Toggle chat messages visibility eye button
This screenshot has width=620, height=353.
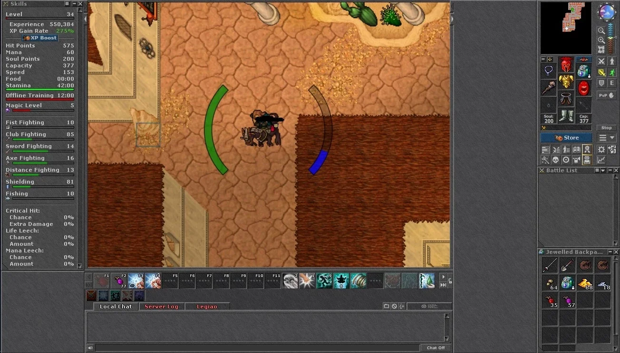(x=429, y=307)
